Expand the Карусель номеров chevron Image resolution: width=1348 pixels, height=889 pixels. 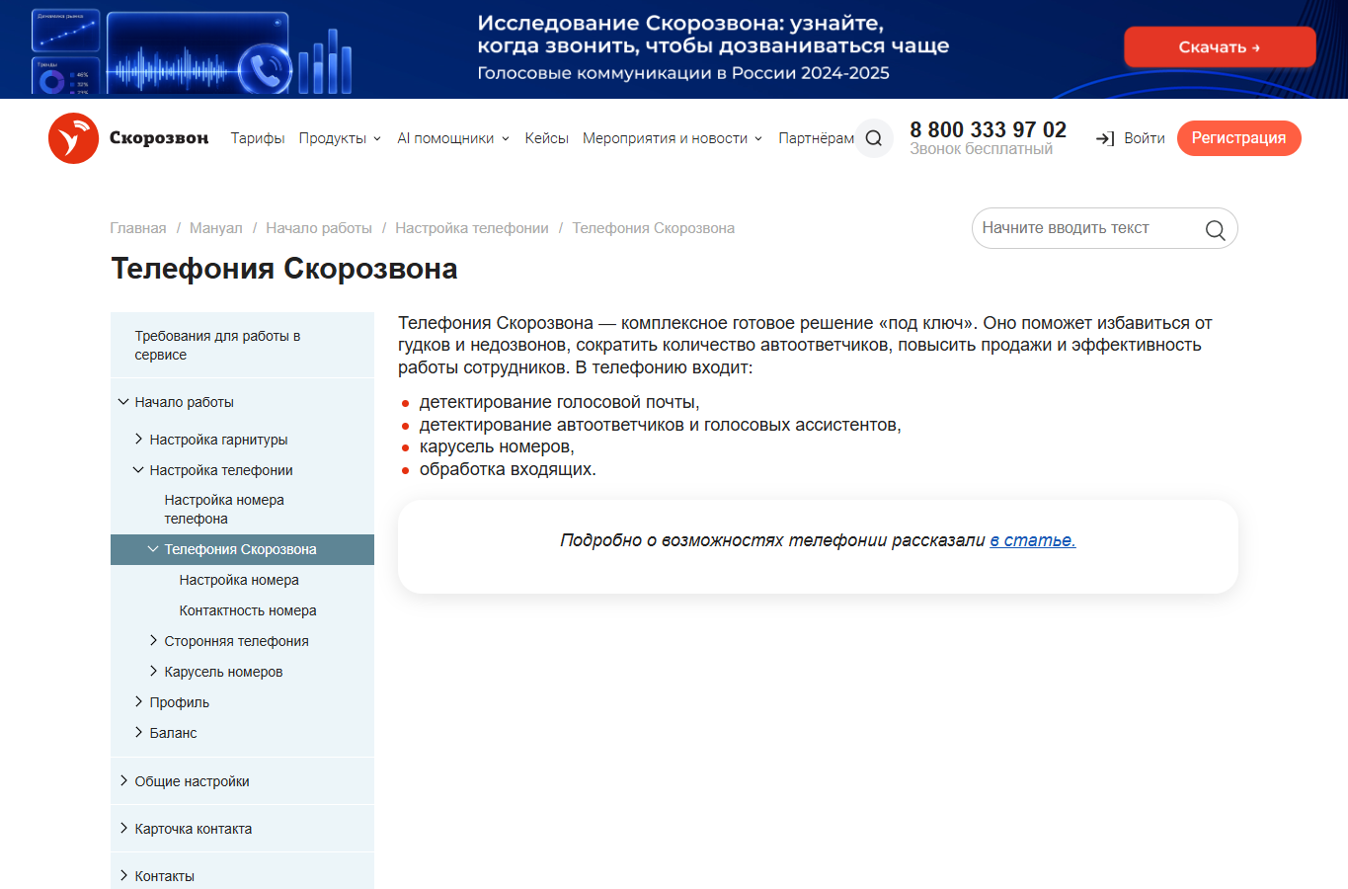click(x=153, y=672)
